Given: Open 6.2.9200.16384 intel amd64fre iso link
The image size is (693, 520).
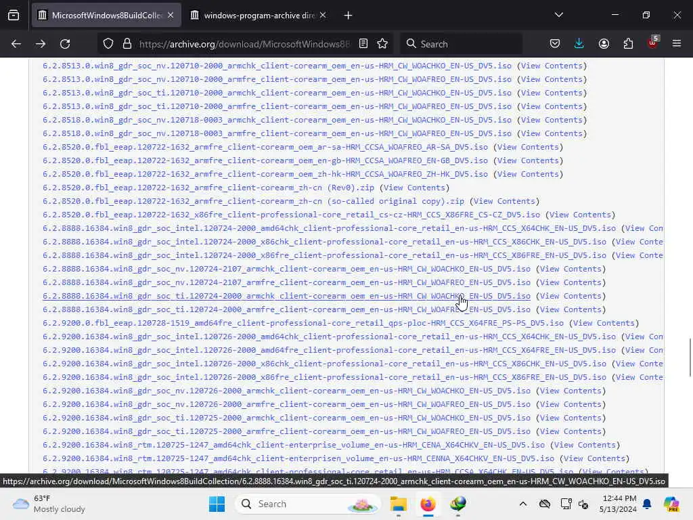Looking at the screenshot, I should 330,350.
